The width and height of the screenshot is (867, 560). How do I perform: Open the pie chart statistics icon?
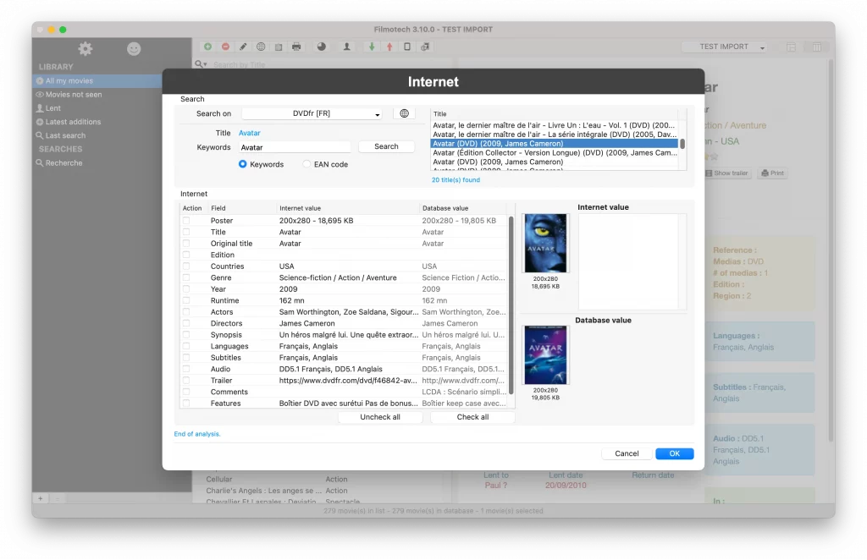point(322,47)
